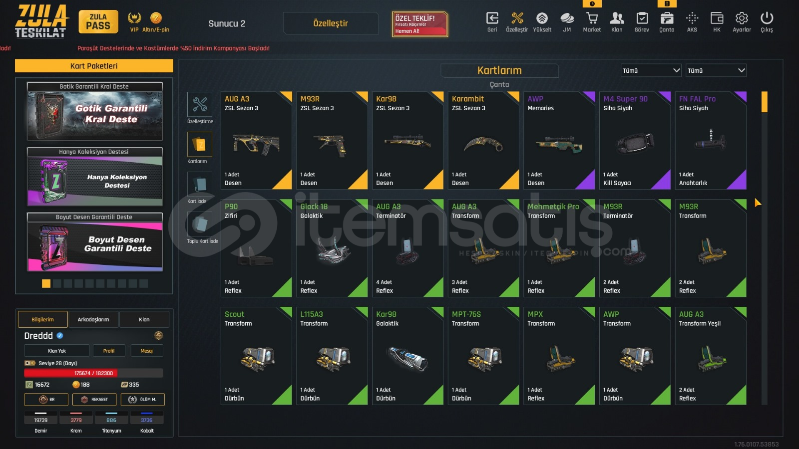The height and width of the screenshot is (449, 799).
Task: Click the Ayarlar gear icon
Action: [742, 19]
